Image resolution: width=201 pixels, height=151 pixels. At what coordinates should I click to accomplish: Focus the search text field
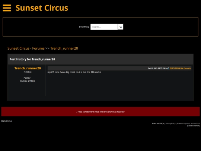pos(104,27)
